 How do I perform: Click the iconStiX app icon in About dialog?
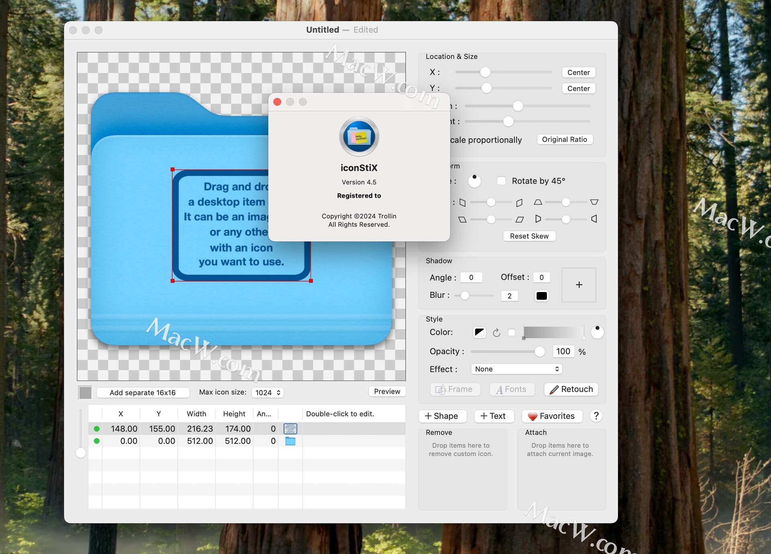pyautogui.click(x=359, y=137)
